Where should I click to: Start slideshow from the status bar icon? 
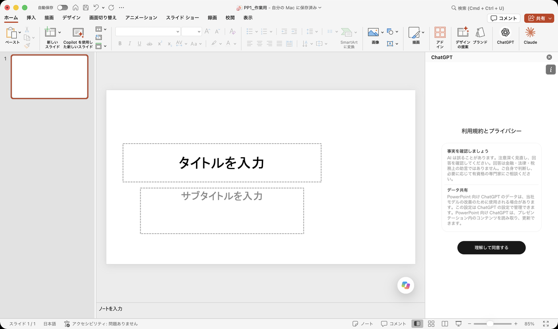point(459,324)
